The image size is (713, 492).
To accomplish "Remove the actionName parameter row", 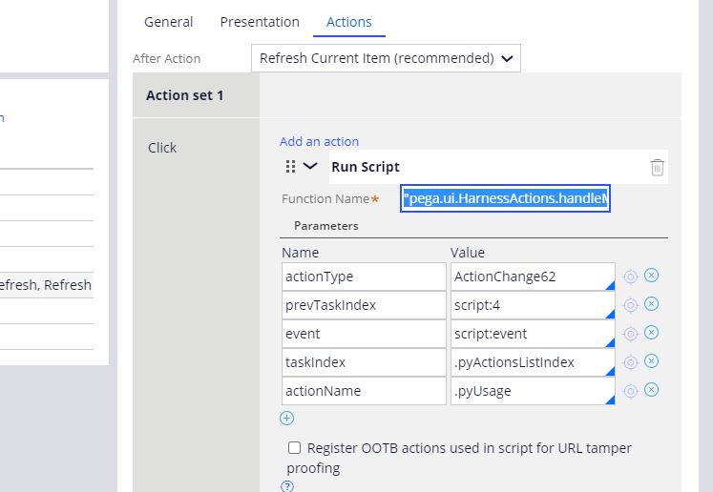I will (652, 390).
